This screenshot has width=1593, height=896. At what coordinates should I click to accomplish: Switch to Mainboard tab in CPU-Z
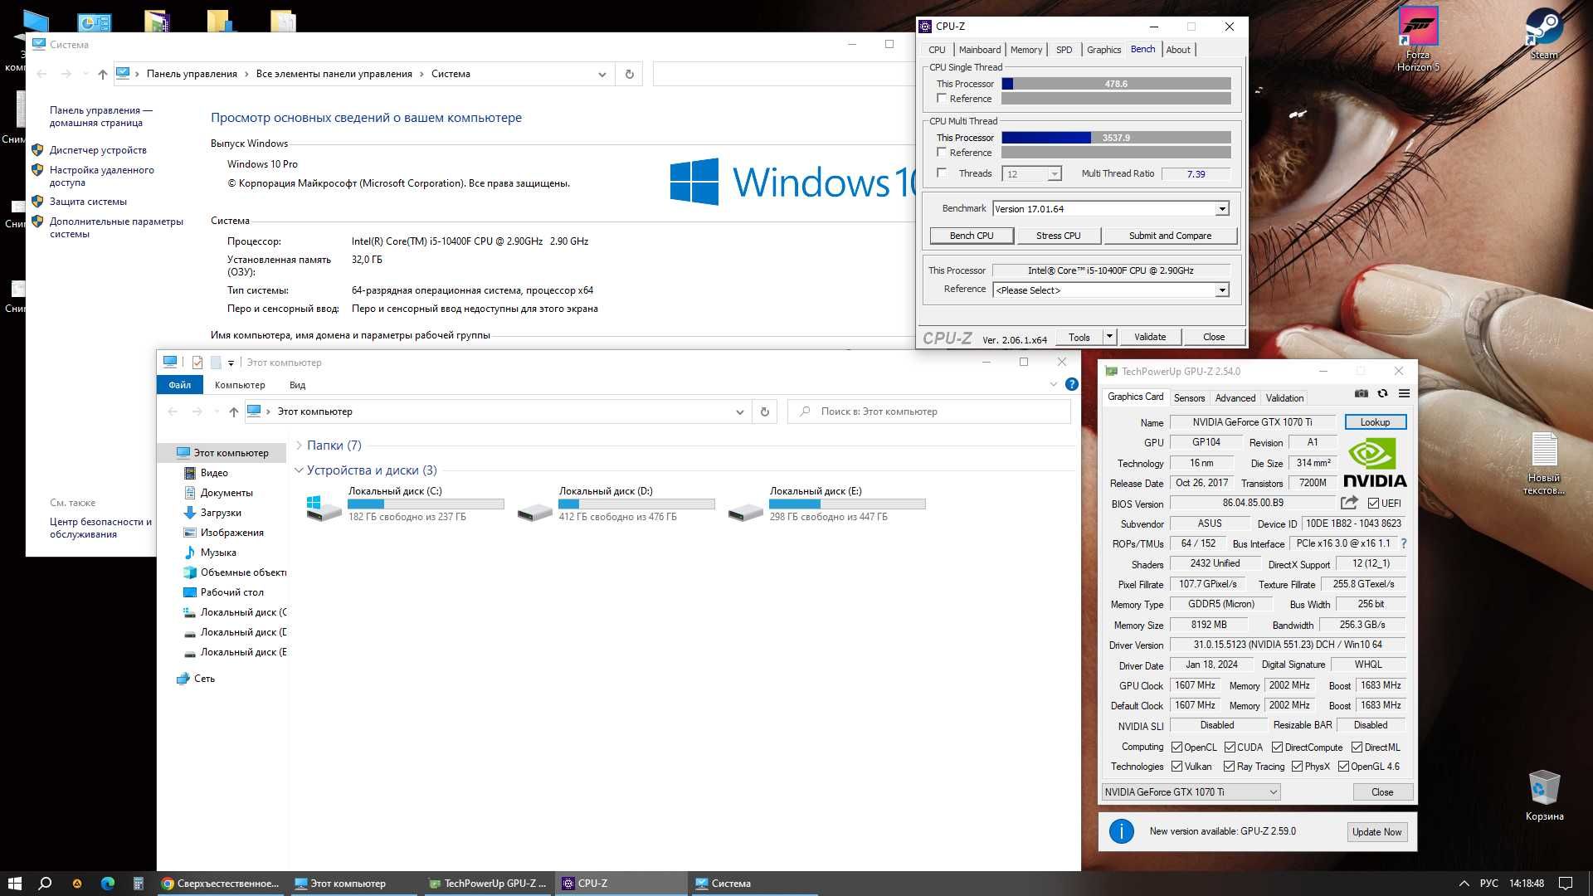point(980,50)
